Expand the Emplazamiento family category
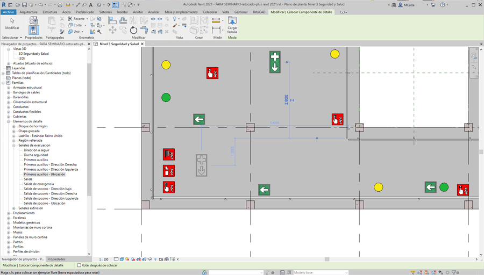 (9, 213)
